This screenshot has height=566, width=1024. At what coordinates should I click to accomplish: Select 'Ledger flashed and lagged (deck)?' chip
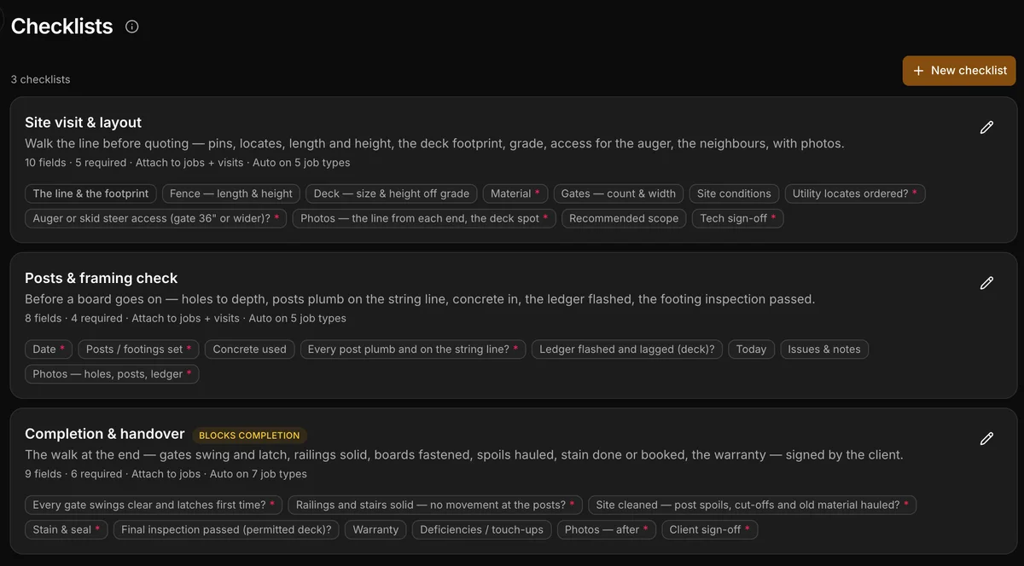[627, 349]
